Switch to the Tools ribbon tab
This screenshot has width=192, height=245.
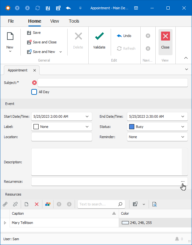point(74,21)
